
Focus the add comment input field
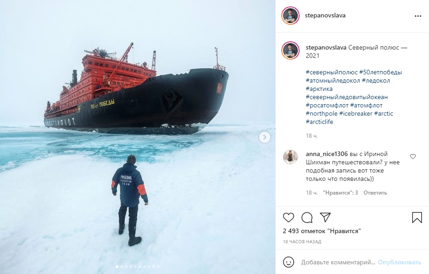(338, 262)
